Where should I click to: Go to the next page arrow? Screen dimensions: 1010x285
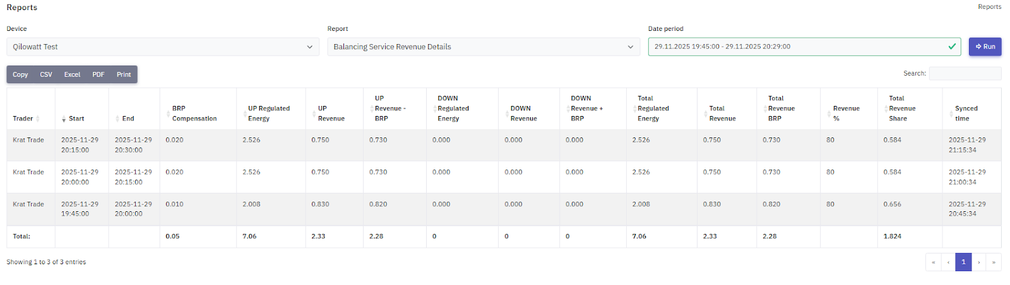click(x=979, y=262)
